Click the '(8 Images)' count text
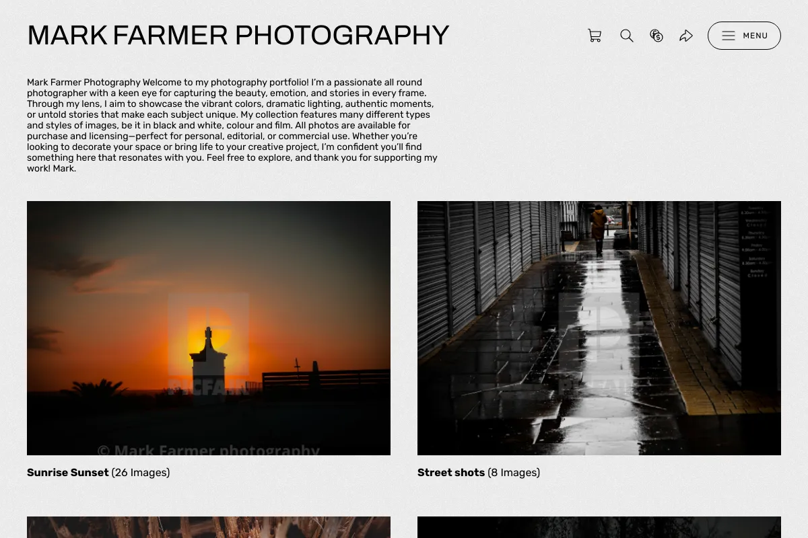 pyautogui.click(x=514, y=473)
